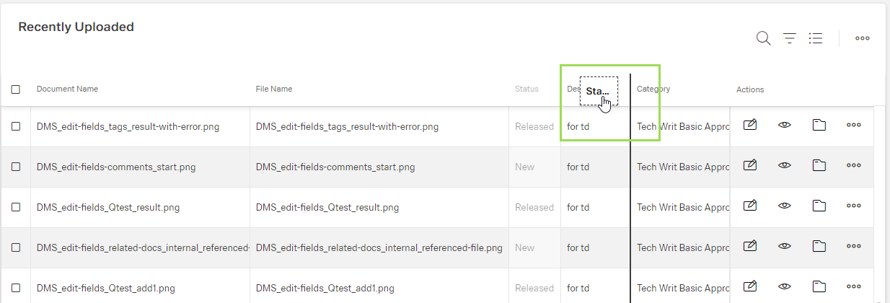Edit the DMS_edit-fields_Qtest_add1.png document
The height and width of the screenshot is (303, 890).
click(x=750, y=287)
